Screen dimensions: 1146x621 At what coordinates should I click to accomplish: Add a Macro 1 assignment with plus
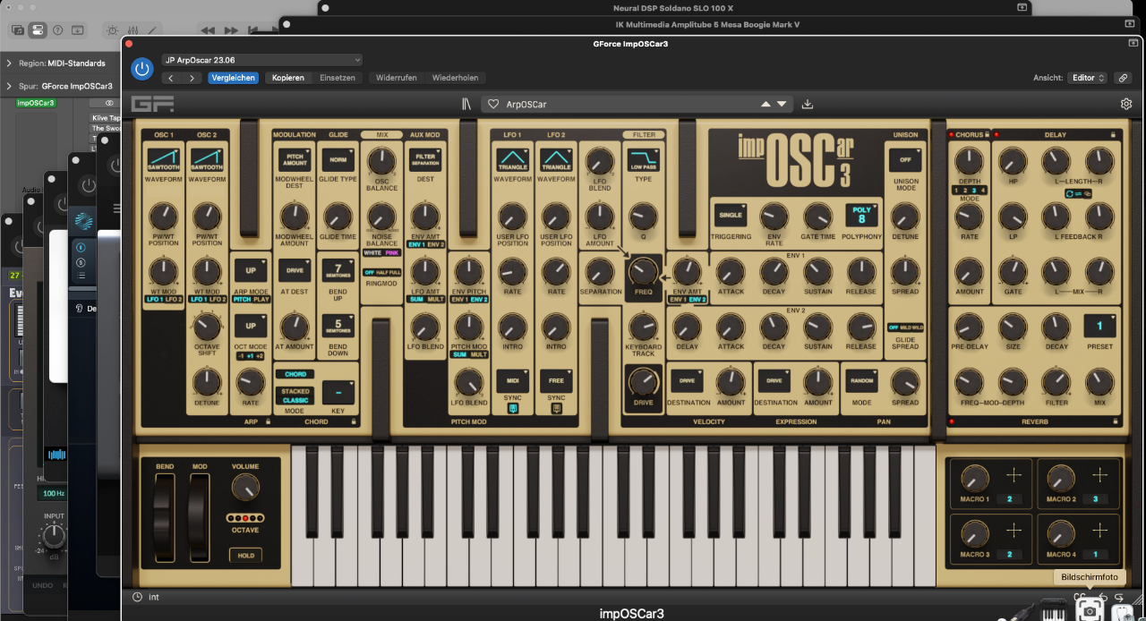pyautogui.click(x=1013, y=476)
